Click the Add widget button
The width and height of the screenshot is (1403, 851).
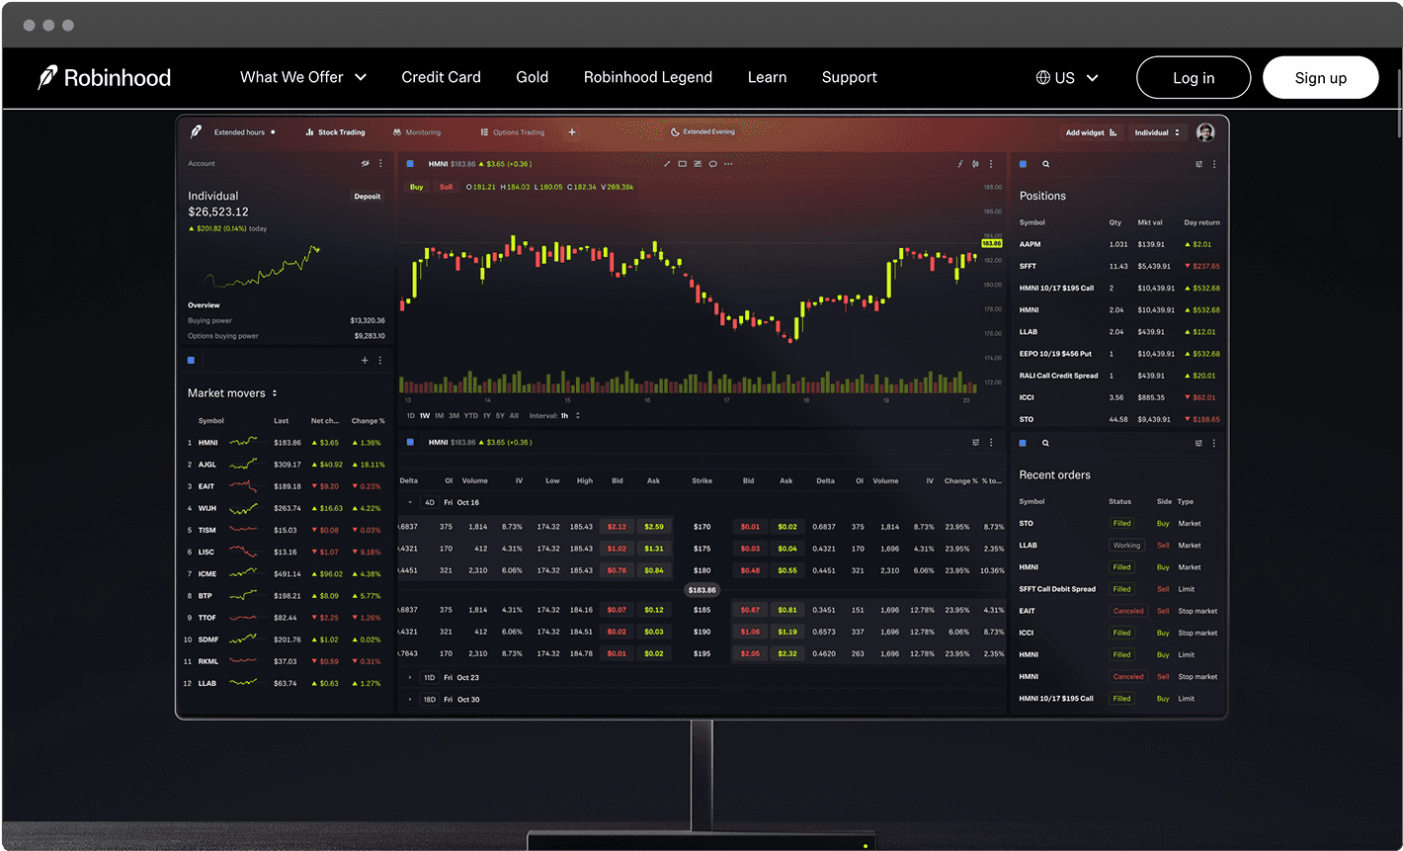point(1091,132)
